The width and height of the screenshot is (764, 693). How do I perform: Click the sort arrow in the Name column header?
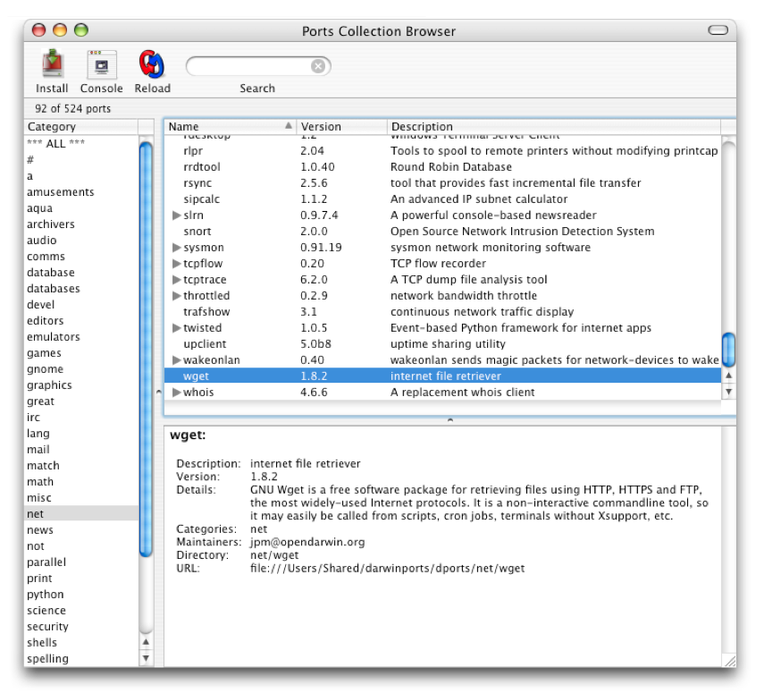point(288,126)
